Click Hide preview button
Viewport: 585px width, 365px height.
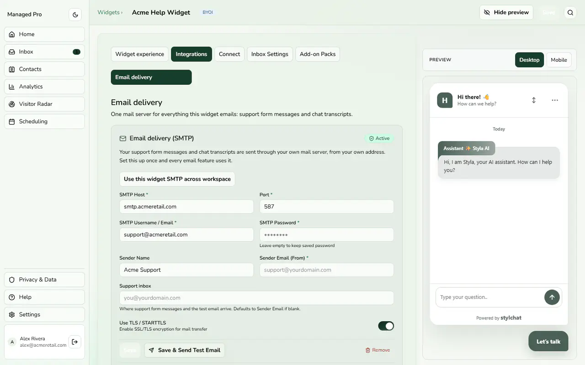click(x=506, y=12)
